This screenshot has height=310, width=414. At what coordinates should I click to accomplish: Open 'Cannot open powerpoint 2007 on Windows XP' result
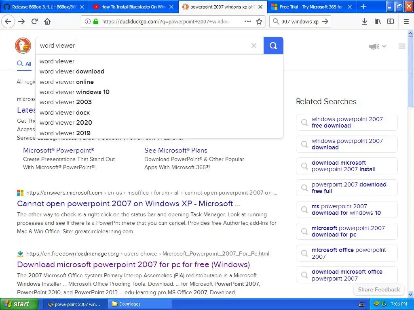(x=129, y=203)
